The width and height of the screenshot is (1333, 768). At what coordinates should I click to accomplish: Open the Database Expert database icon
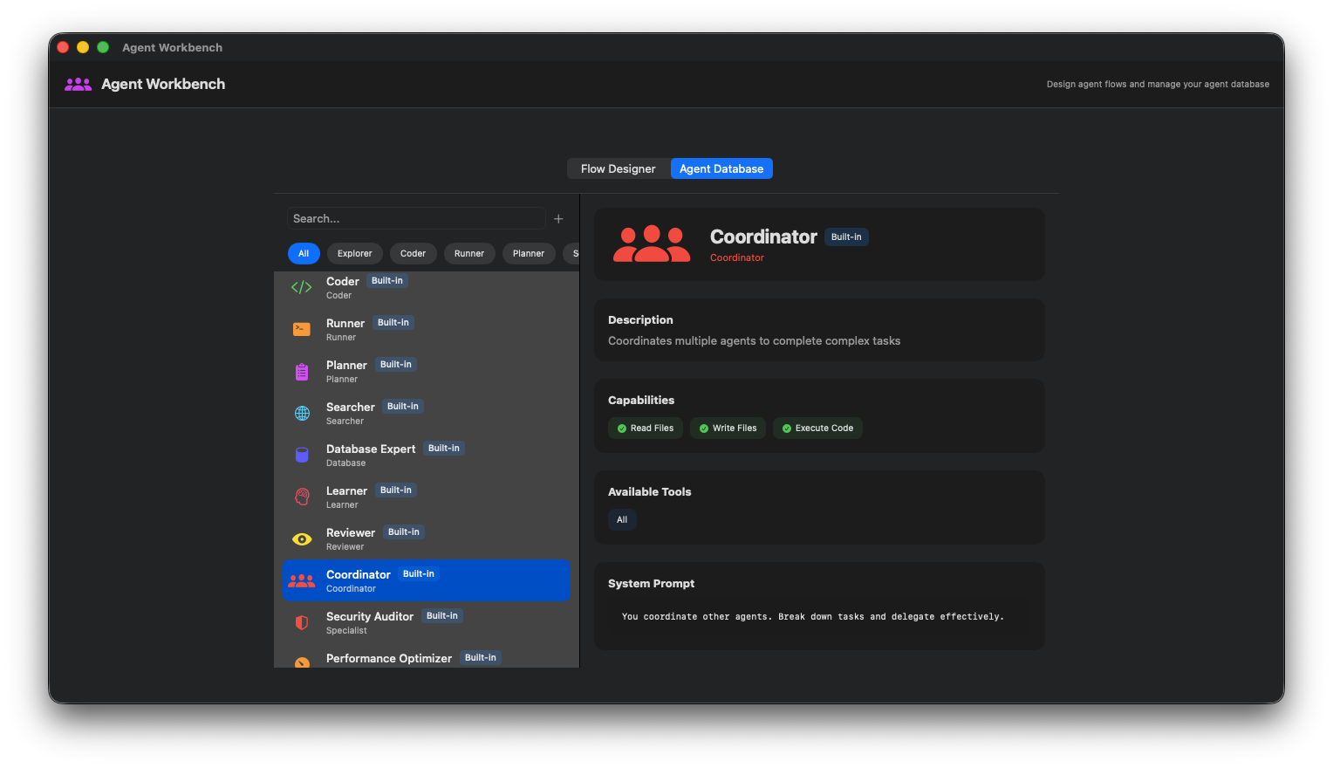click(x=301, y=455)
